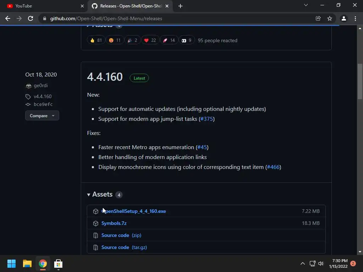Screen dimensions: 363x272
Task: Click the Latest badge
Action: (x=139, y=78)
